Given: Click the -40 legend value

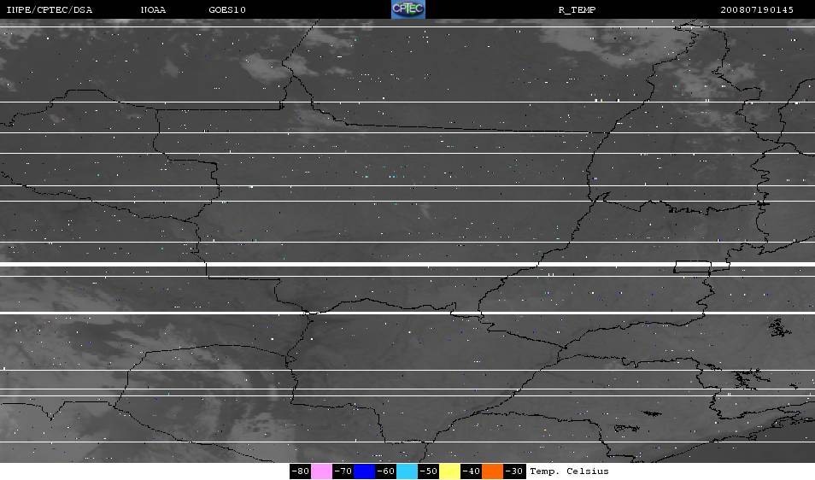Looking at the screenshot, I should 471,471.
